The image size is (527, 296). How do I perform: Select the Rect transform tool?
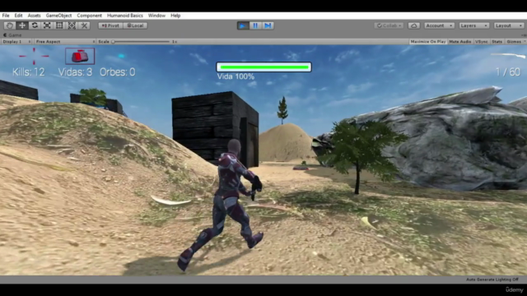tap(59, 25)
